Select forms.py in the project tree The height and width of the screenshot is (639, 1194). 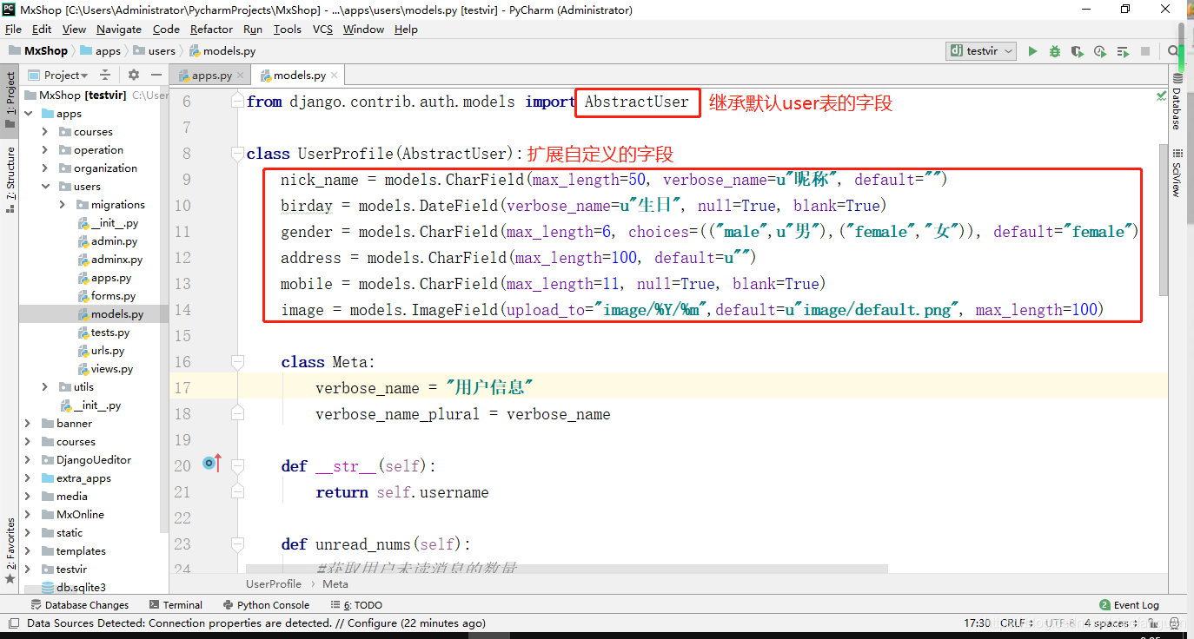click(113, 296)
